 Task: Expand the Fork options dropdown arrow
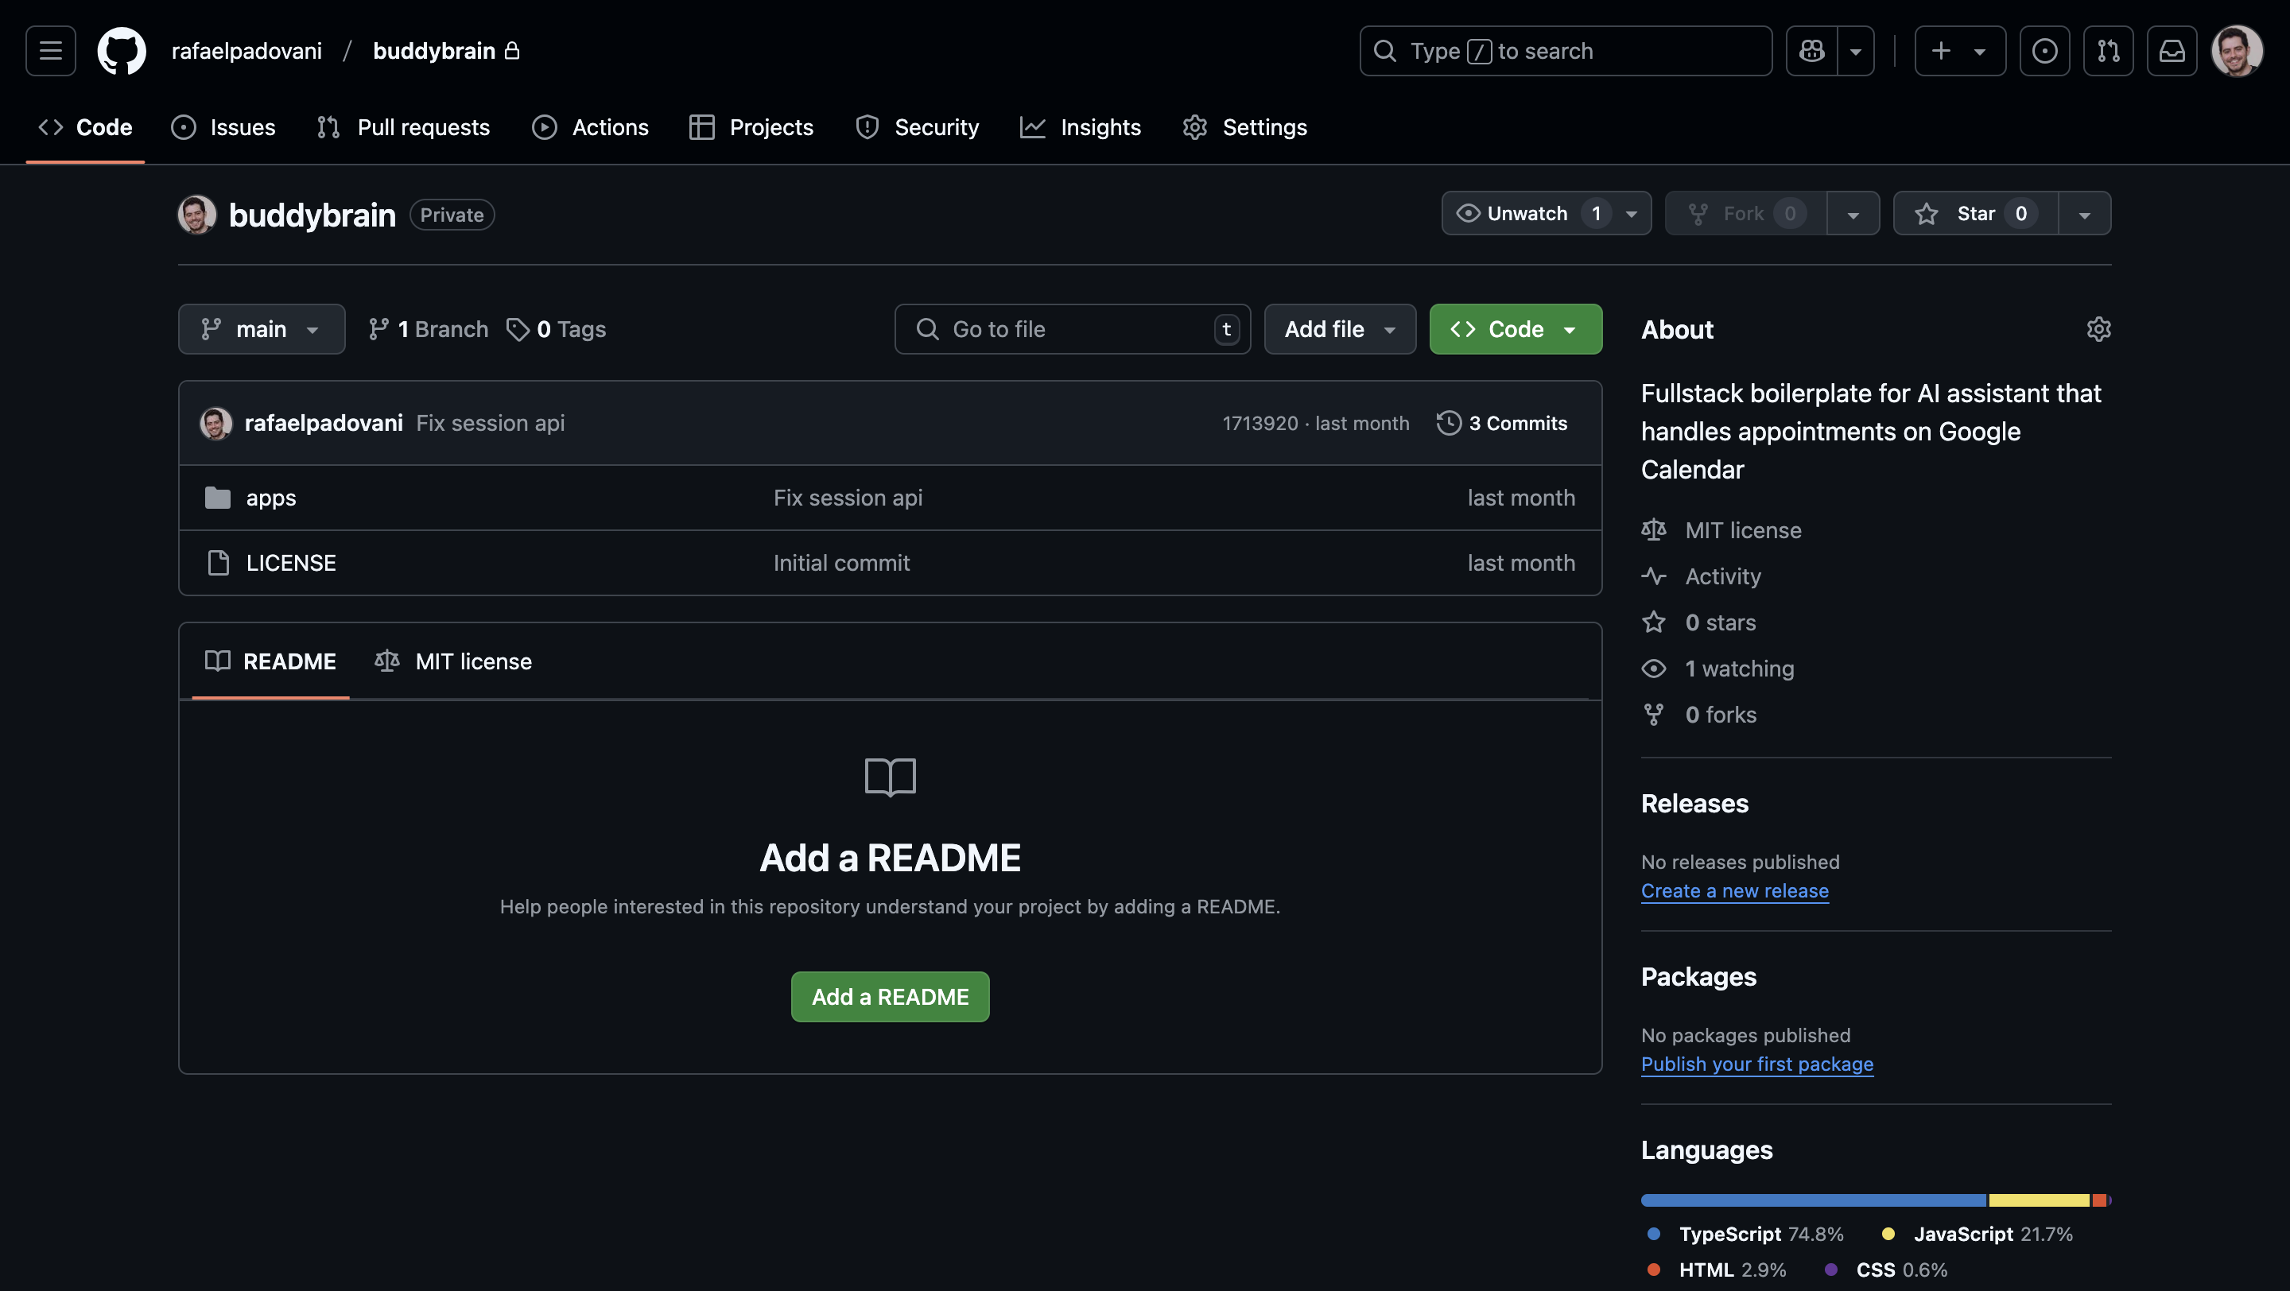1853,213
